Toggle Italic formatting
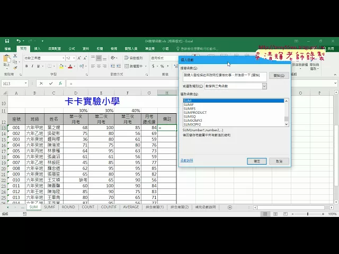The height and width of the screenshot is (254, 339). (x=32, y=66)
